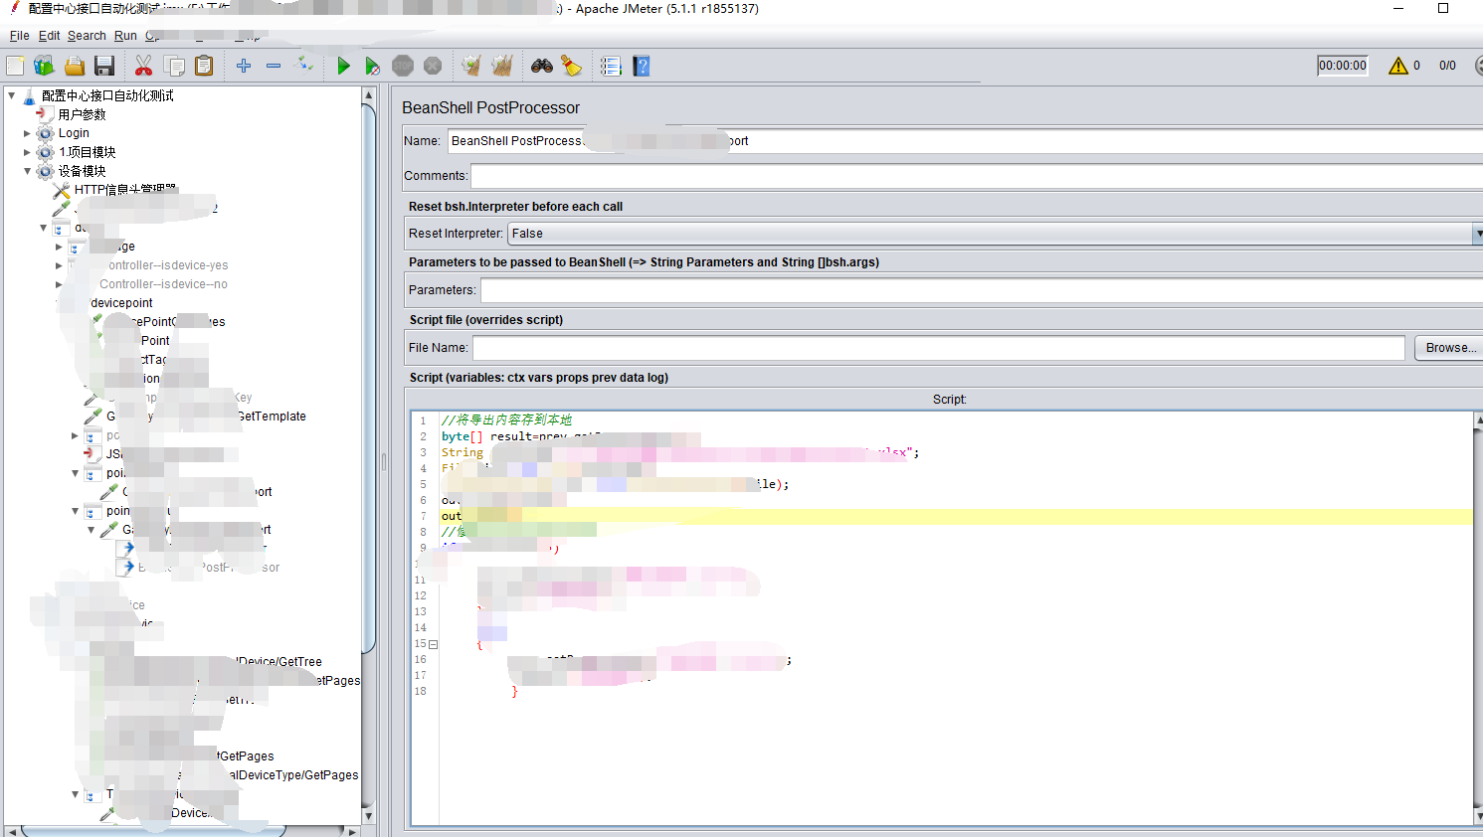Focus the Name input field

(x=965, y=141)
